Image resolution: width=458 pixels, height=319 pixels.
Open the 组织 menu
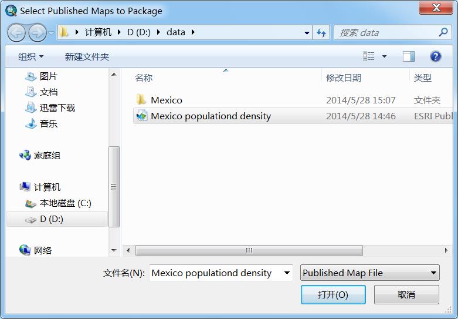click(x=30, y=56)
